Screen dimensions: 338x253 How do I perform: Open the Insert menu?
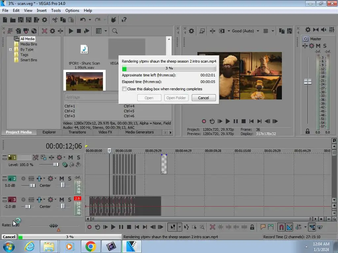(42, 10)
